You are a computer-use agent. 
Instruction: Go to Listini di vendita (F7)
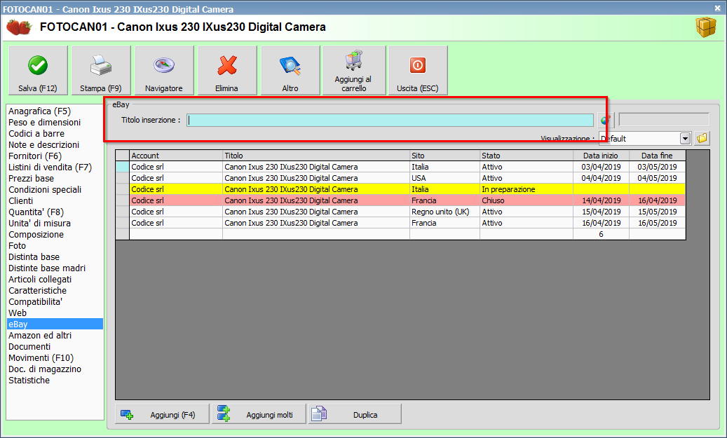tap(50, 167)
